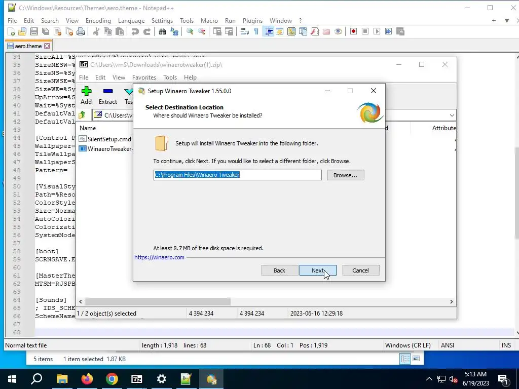Expand the 7-Zip address path dropdown

(452, 115)
